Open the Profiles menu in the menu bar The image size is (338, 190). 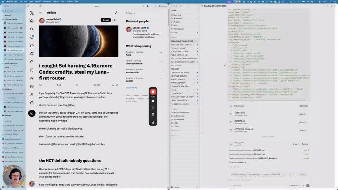(x=56, y=2)
